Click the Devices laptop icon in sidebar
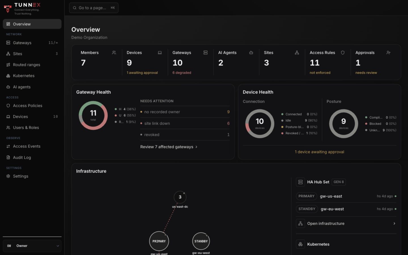The width and height of the screenshot is (408, 255). point(8,117)
